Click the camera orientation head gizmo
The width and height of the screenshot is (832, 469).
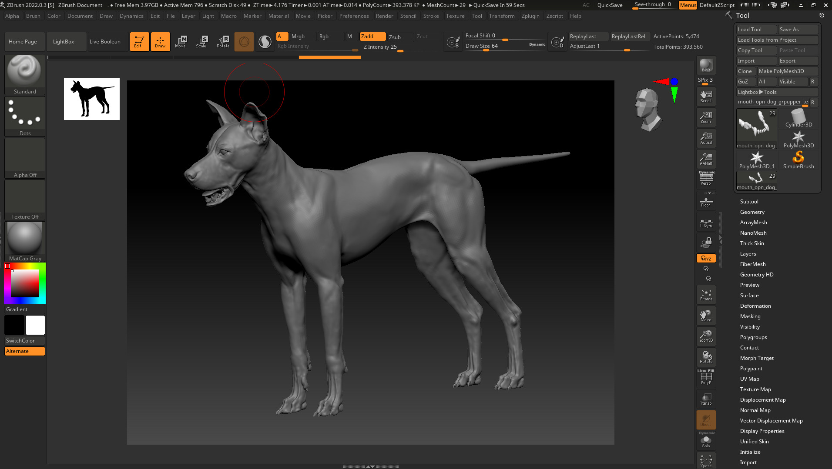click(648, 110)
